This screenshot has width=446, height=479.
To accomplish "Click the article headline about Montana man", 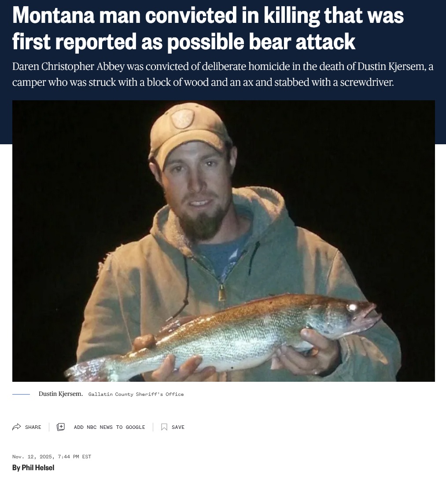I will point(208,28).
